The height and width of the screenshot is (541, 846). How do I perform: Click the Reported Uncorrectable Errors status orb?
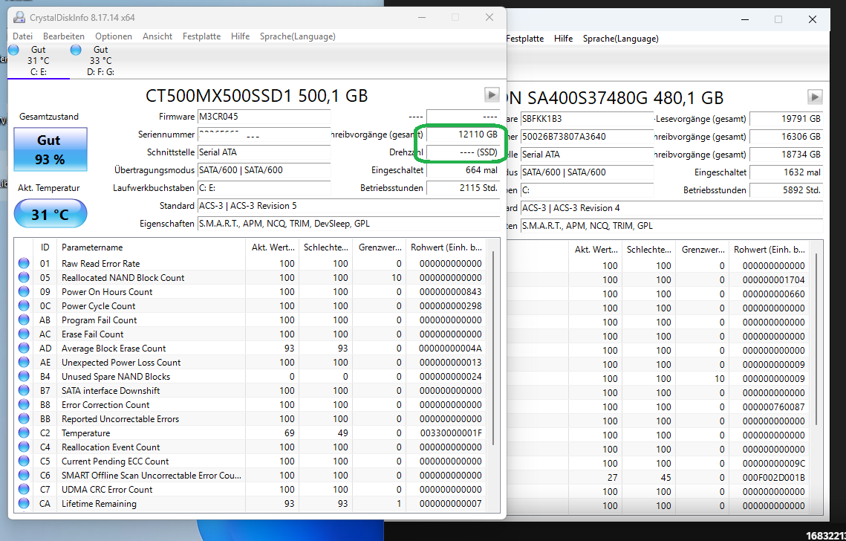(24, 419)
